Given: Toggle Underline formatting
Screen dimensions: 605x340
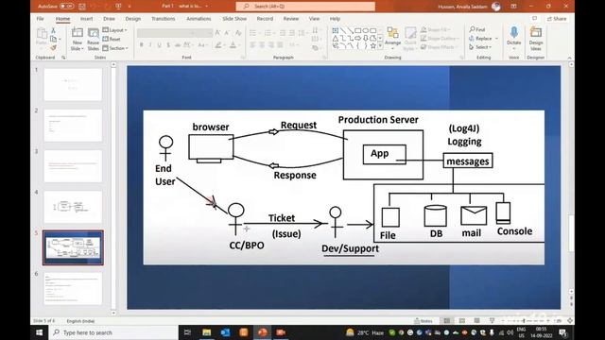Looking at the screenshot, I should pyautogui.click(x=159, y=45).
